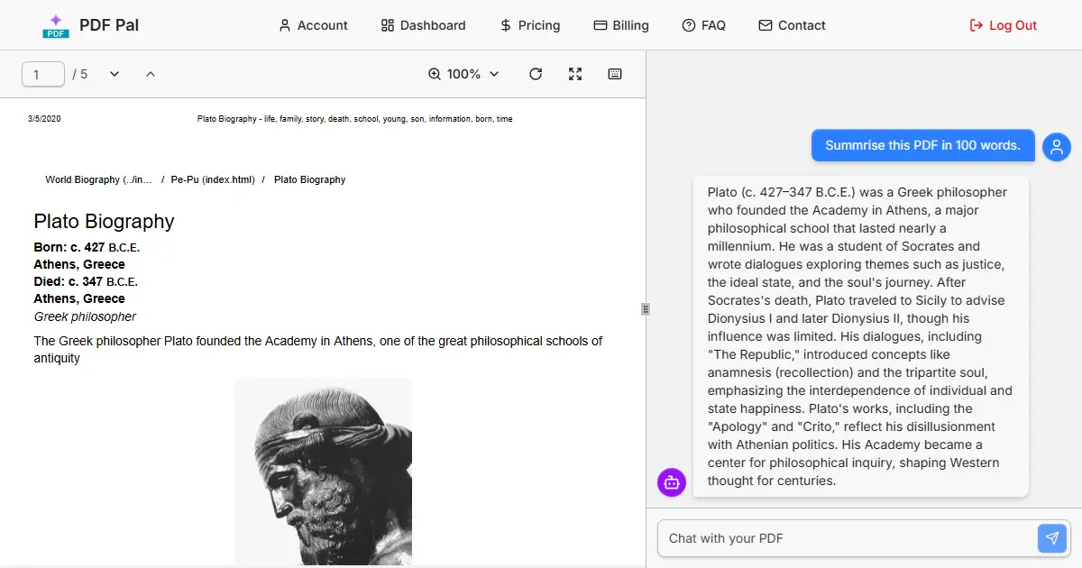Image resolution: width=1082 pixels, height=568 pixels.
Task: Rotate the PDF document
Action: tap(536, 74)
